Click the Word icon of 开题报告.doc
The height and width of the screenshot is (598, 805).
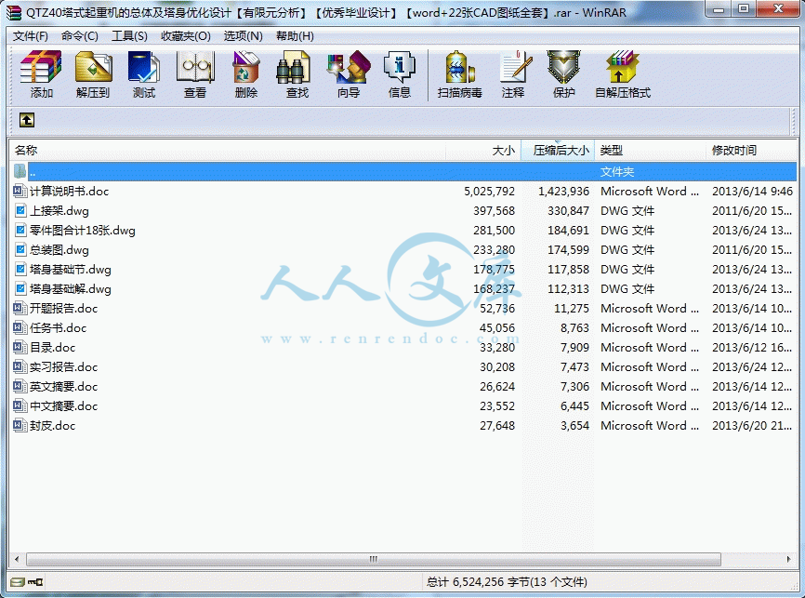click(x=20, y=308)
